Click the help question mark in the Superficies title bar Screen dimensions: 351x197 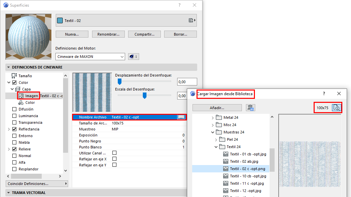(179, 5)
